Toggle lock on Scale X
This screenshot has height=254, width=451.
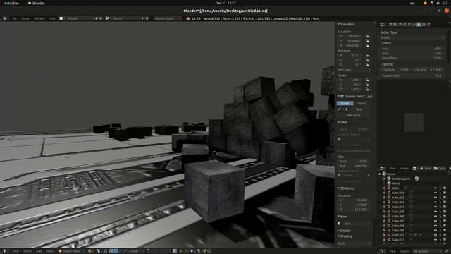[x=368, y=80]
